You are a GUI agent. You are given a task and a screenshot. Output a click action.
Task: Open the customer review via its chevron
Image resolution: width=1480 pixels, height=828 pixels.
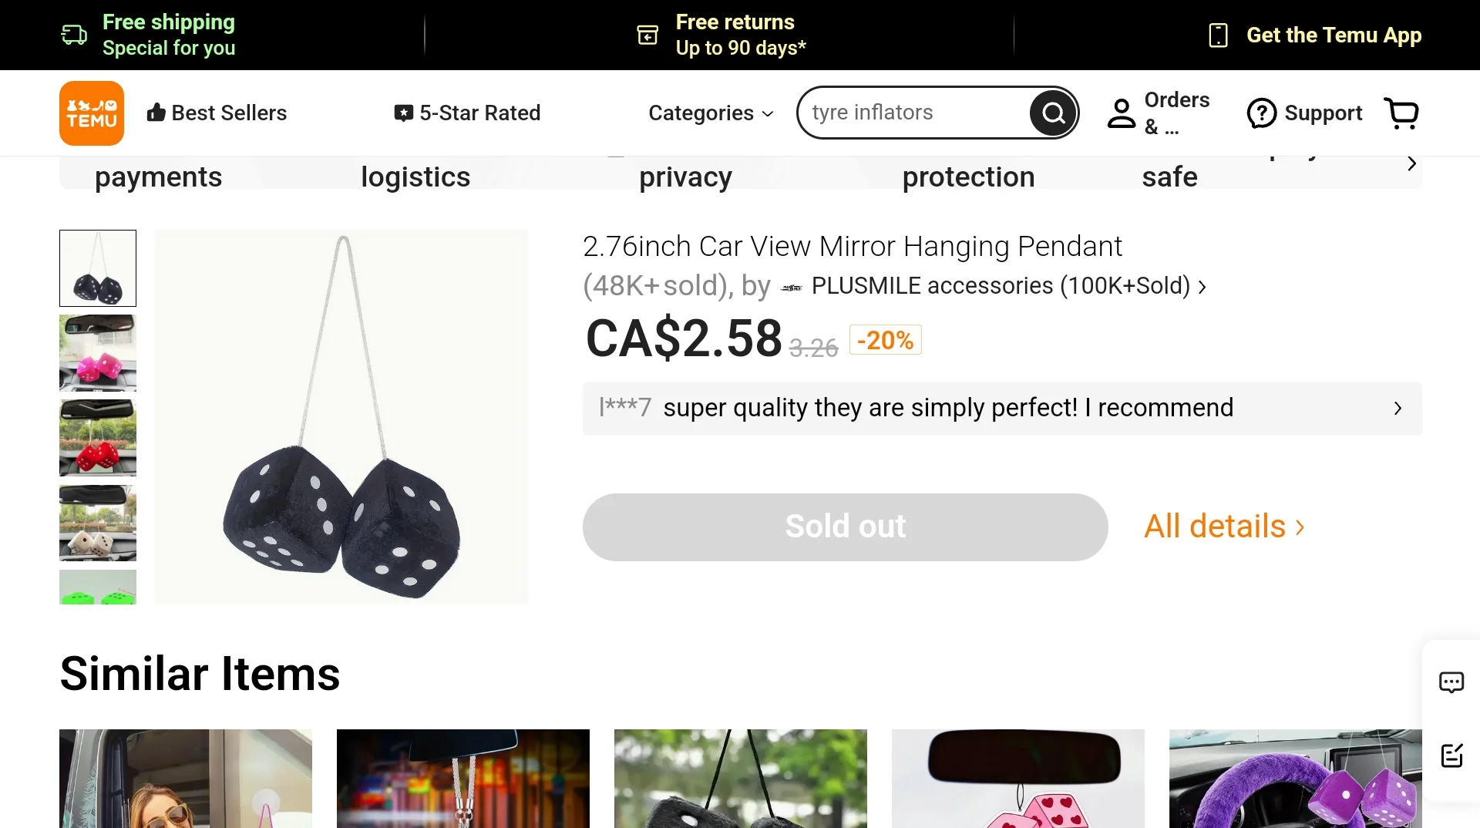click(1398, 409)
